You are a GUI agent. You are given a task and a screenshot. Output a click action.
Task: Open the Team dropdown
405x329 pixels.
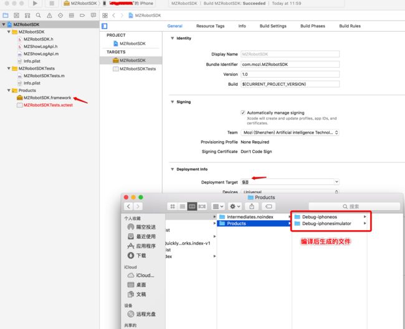coord(290,132)
